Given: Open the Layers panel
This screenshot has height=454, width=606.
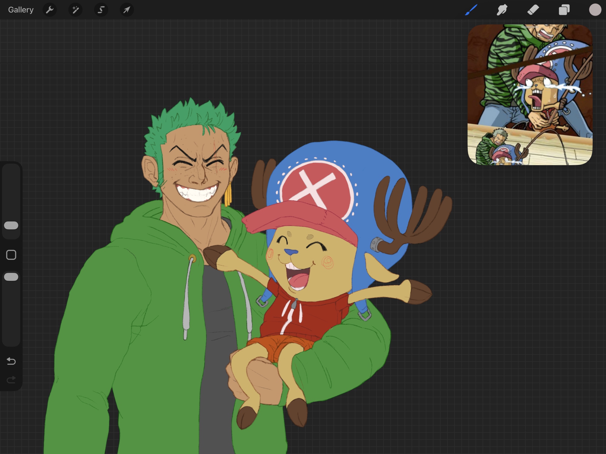Looking at the screenshot, I should [564, 10].
